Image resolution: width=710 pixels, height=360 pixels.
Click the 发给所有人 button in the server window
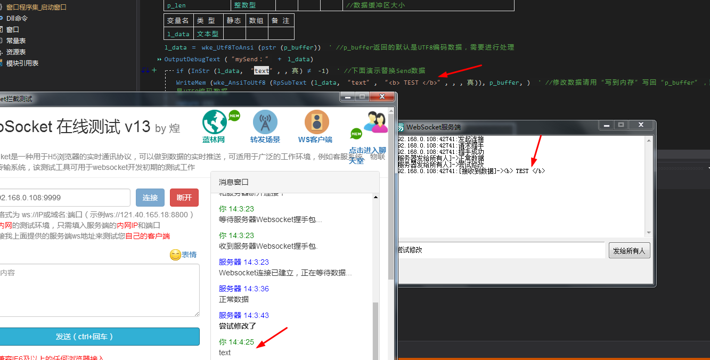pyautogui.click(x=629, y=250)
